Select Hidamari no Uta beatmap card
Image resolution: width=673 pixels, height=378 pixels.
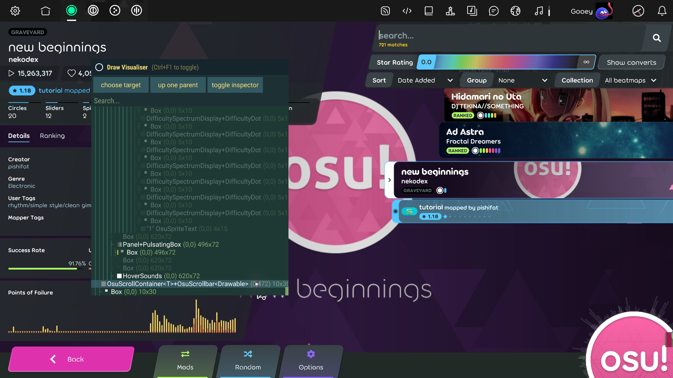click(x=558, y=105)
